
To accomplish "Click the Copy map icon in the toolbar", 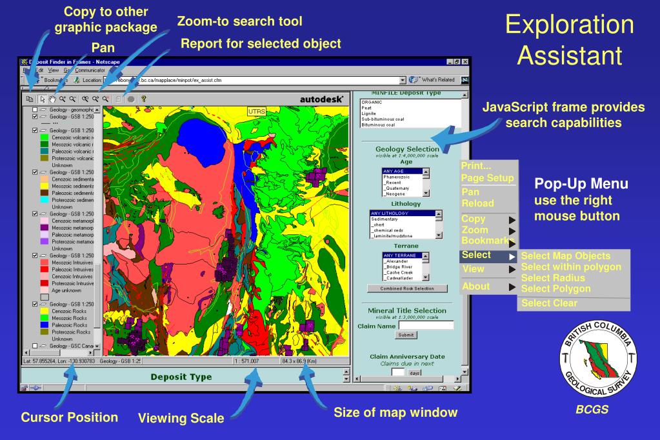I will coord(30,99).
